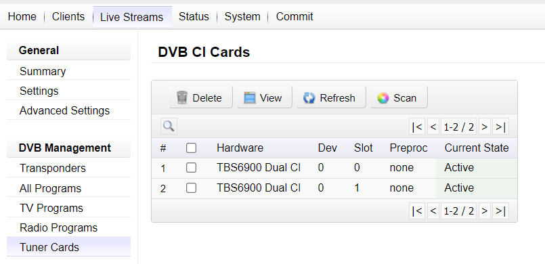
Task: Click the colorful Scan icon
Action: [x=383, y=97]
